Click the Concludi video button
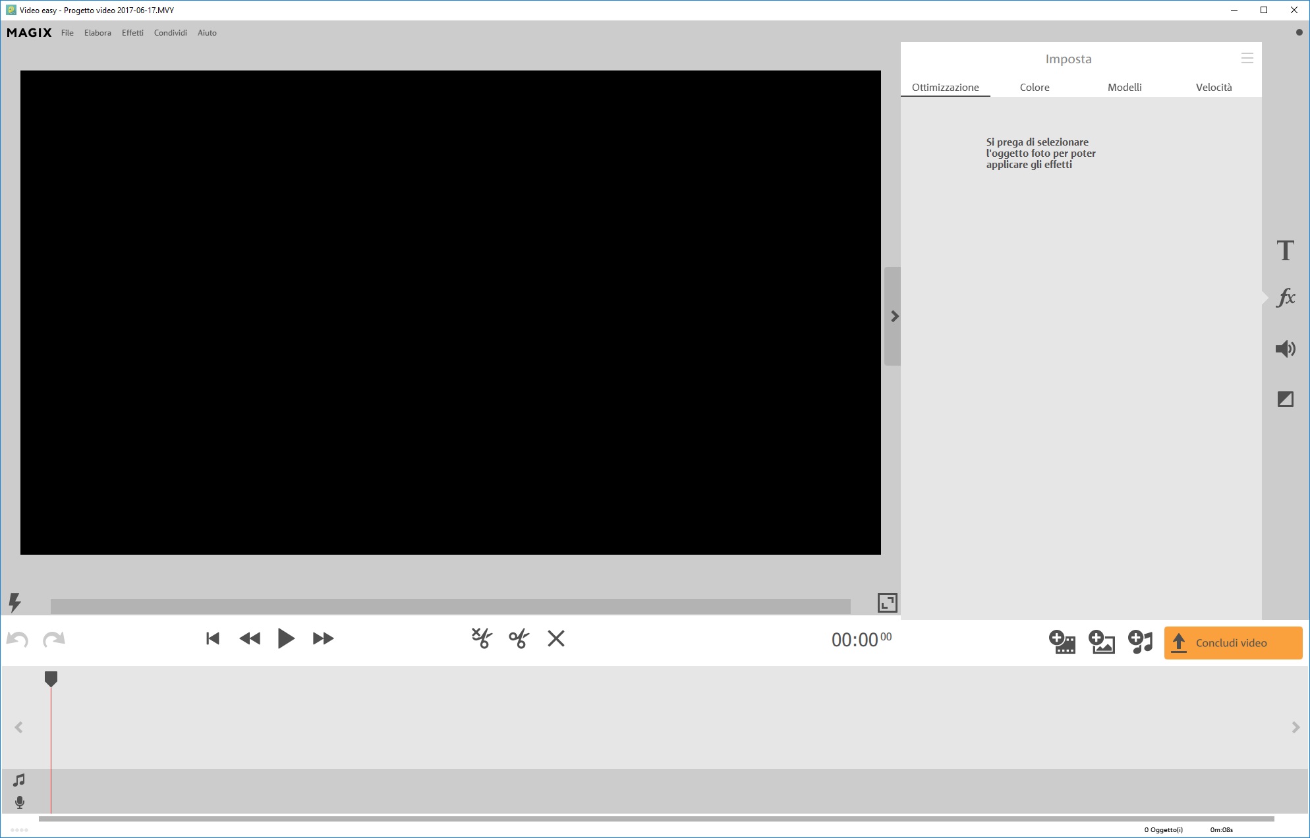The width and height of the screenshot is (1310, 838). [x=1232, y=643]
